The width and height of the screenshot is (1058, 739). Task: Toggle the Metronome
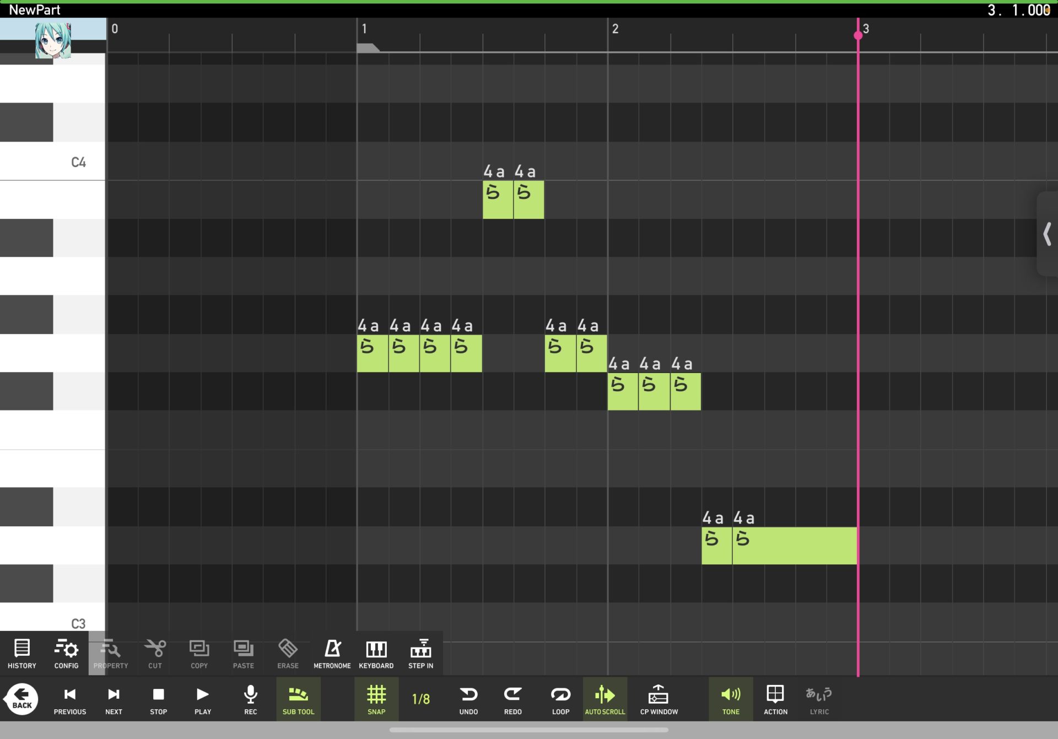tap(332, 653)
